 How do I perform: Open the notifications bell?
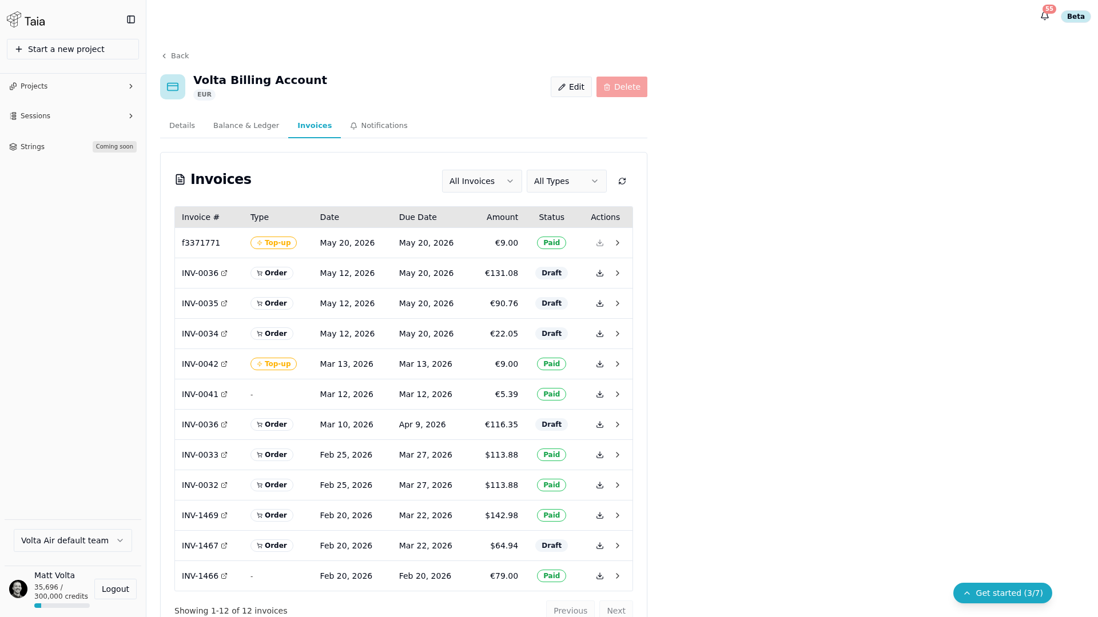point(1045,16)
